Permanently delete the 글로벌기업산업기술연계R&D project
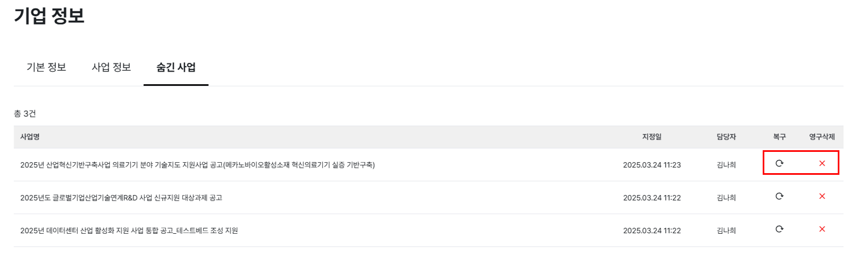This screenshot has height=254, width=852. (x=822, y=197)
